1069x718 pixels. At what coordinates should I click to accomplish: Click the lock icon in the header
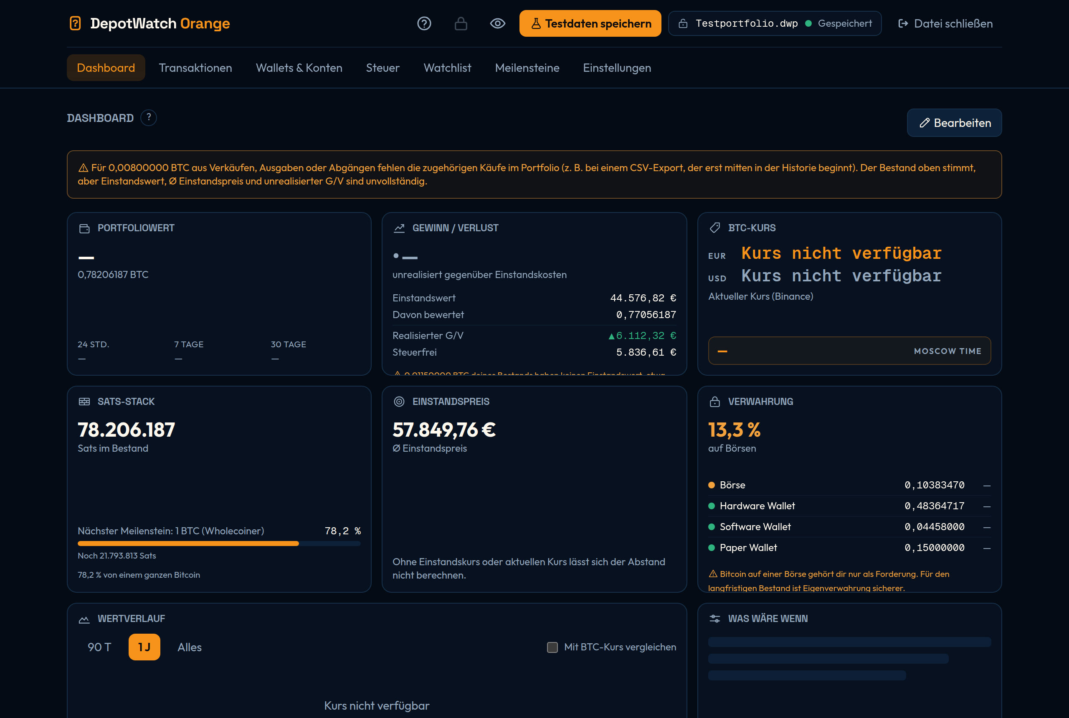[x=461, y=23]
